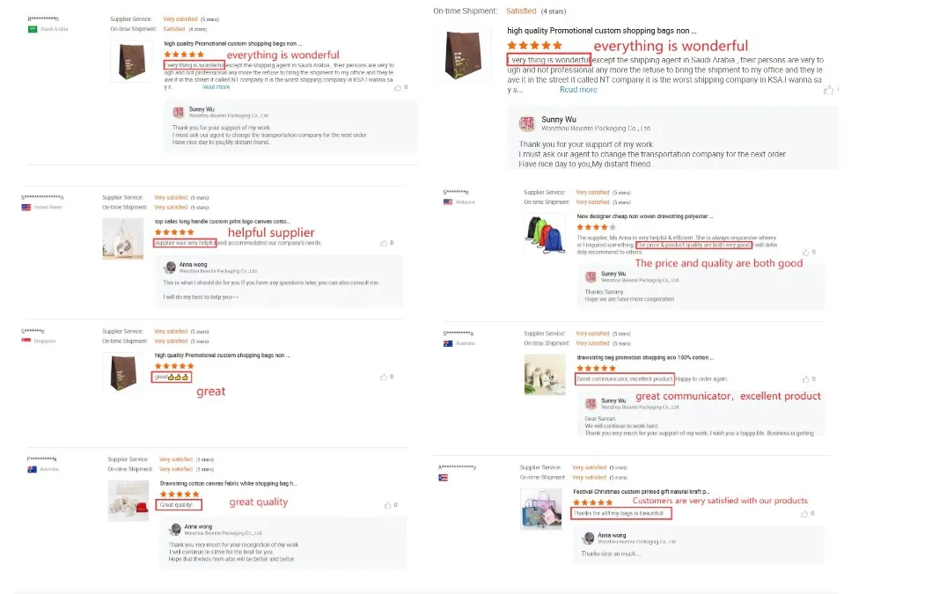This screenshot has height=594, width=932.
Task: Click Anna wong avatar in canvas bag reply
Action: [171, 268]
